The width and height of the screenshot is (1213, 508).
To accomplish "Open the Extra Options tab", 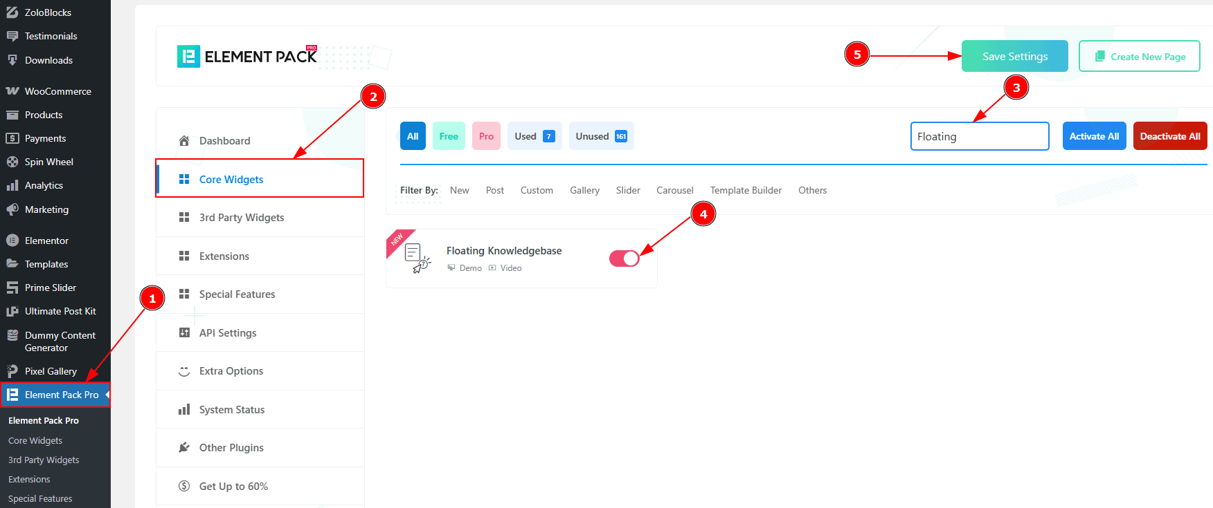I will (260, 370).
